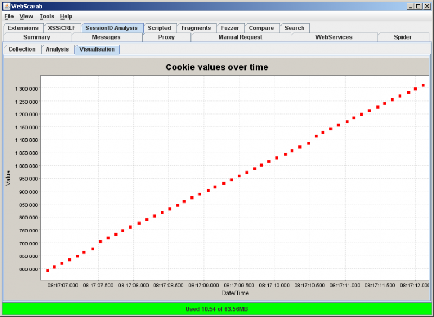The image size is (434, 317).
Task: Open the View menu
Action: 26,16
